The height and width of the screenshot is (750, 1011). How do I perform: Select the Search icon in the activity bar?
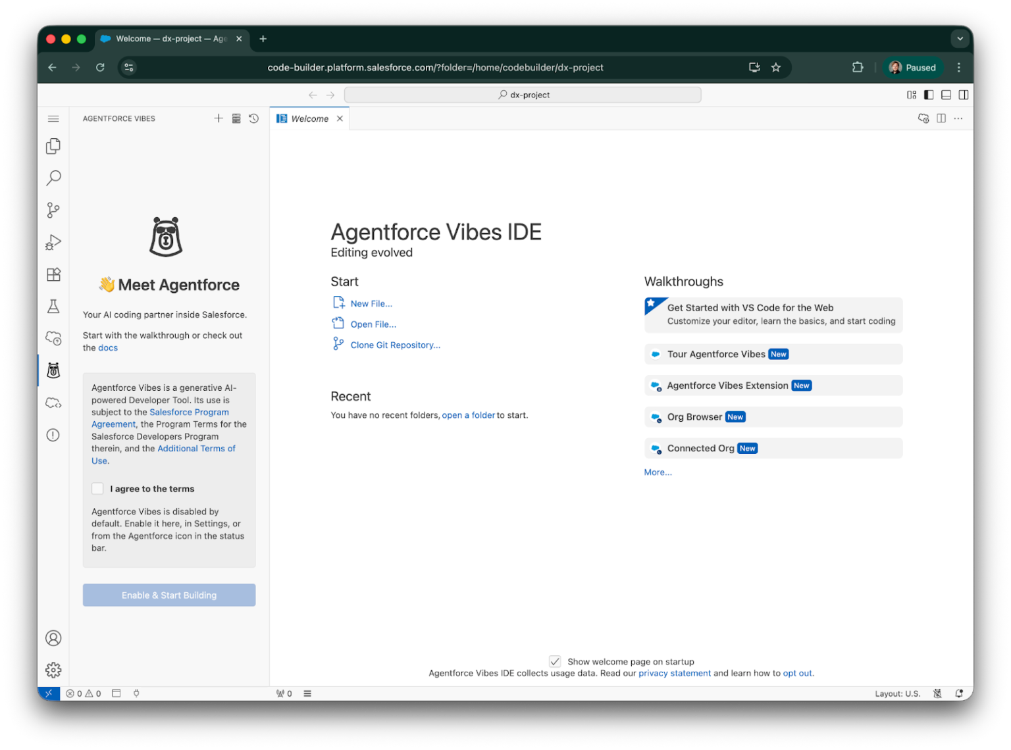tap(53, 178)
